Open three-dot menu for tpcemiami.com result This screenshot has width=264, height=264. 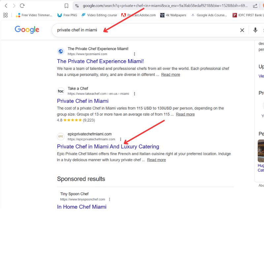134,54
